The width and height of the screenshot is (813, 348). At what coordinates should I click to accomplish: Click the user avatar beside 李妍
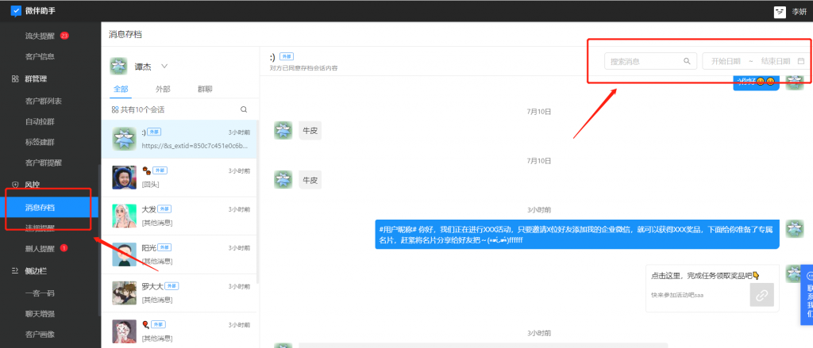(x=780, y=11)
